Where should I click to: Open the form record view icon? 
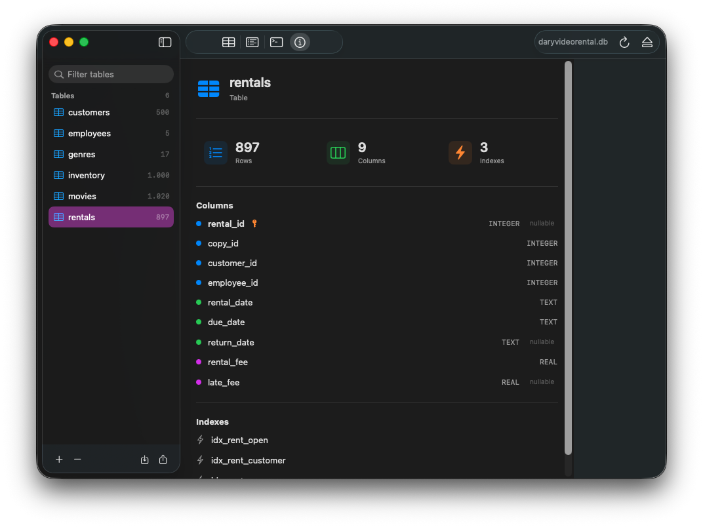[252, 42]
